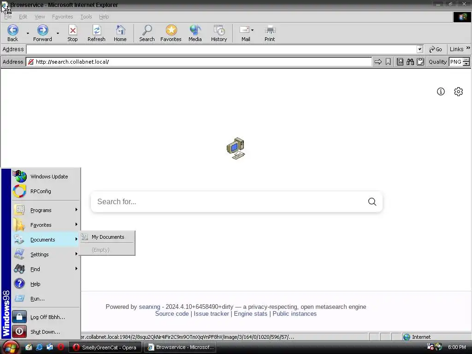Open the Media toolbar button
The image size is (472, 354).
195,33
